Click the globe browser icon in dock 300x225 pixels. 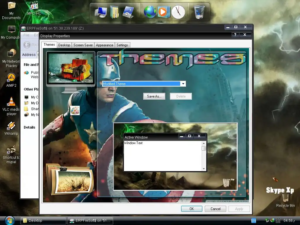[x=150, y=12]
